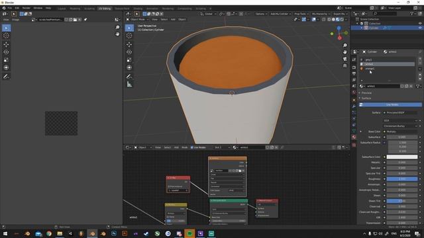The image size is (424, 238).
Task: Expand the Preview panel in material properties
Action: (x=366, y=93)
